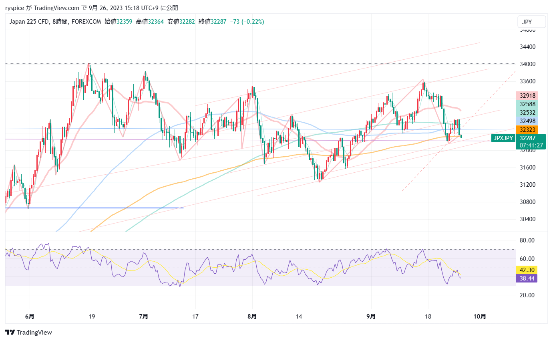Click the JPY currency button
The height and width of the screenshot is (341, 553).
(x=531, y=22)
